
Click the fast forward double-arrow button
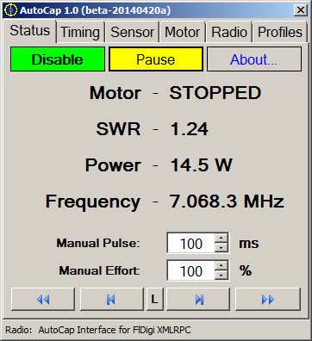coord(268,300)
